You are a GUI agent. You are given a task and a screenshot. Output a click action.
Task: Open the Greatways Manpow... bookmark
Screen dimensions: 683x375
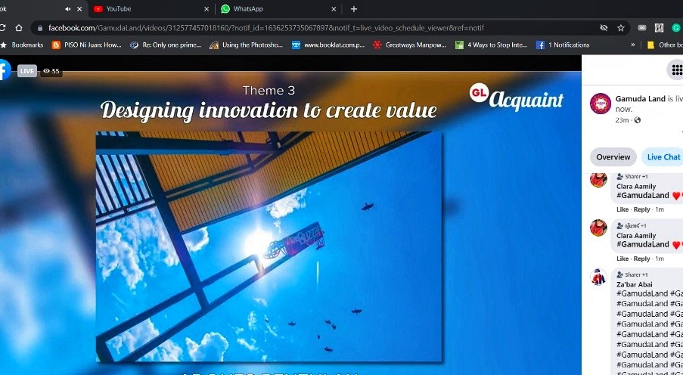click(410, 45)
